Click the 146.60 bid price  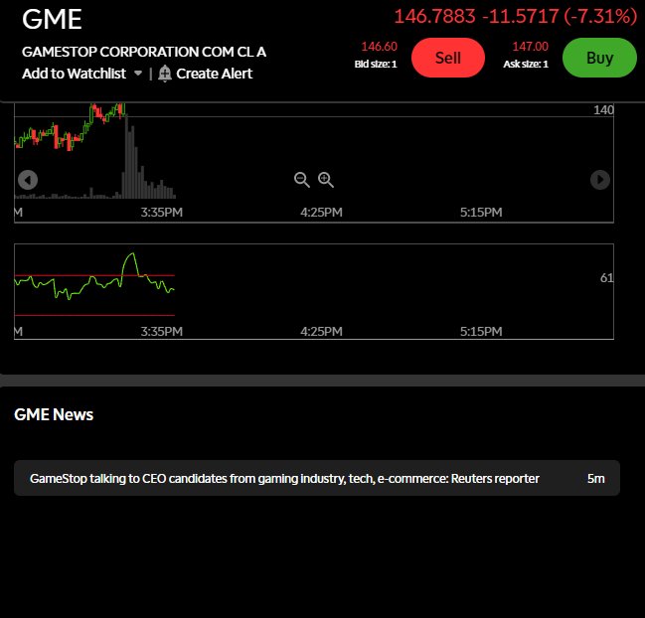point(380,47)
